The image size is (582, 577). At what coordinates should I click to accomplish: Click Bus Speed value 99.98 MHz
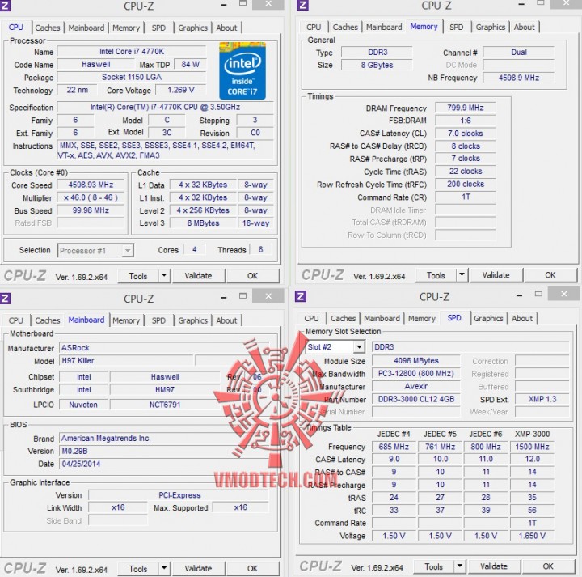(91, 210)
